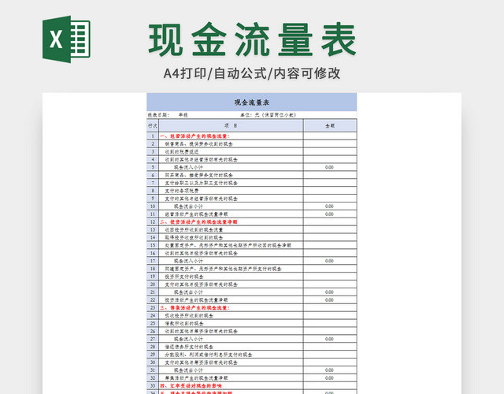Click the green Excel logo icon
The width and height of the screenshot is (504, 394).
[x=66, y=39]
